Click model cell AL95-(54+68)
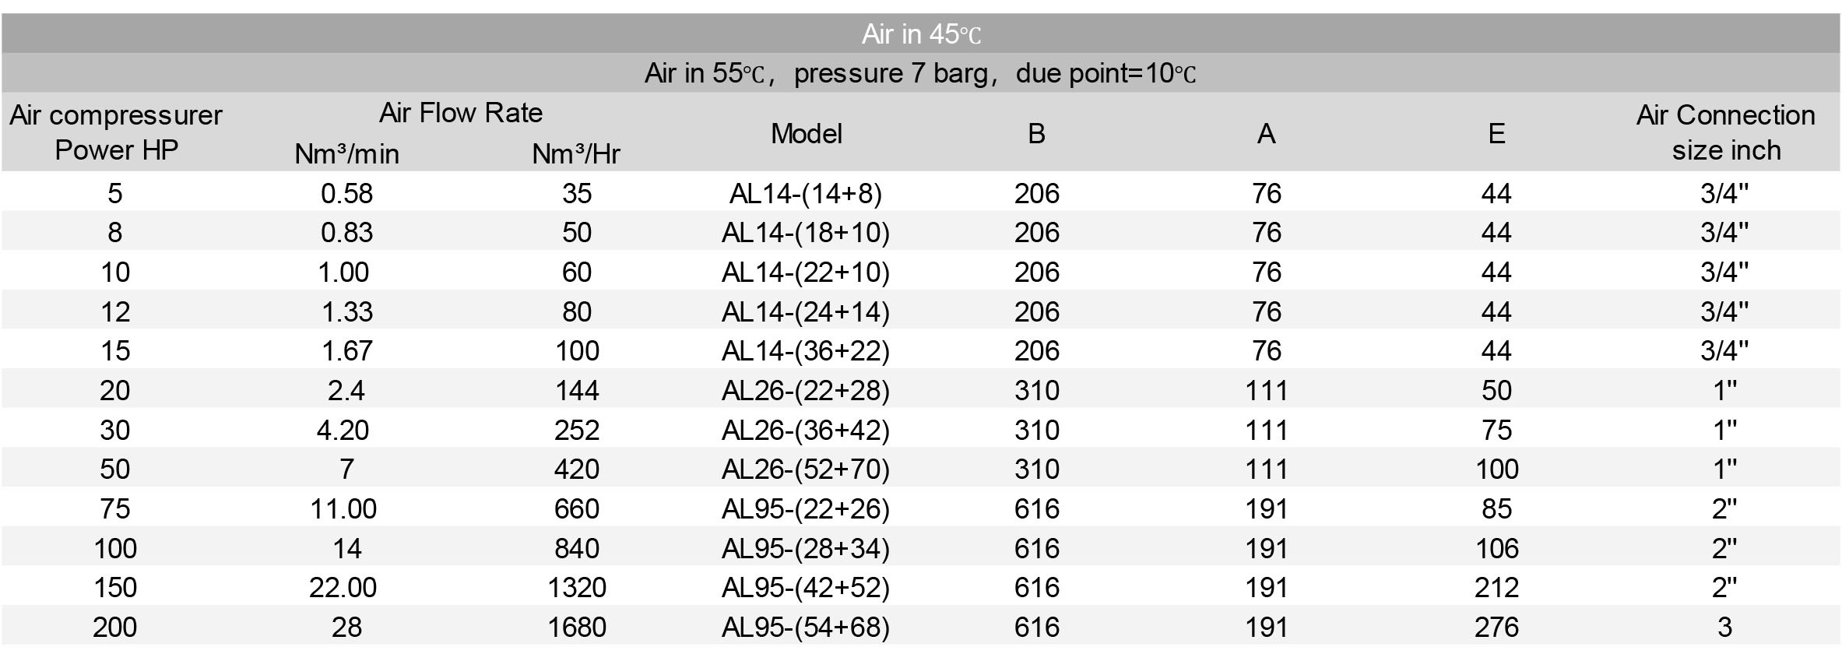Viewport: 1842px width, 647px height. click(806, 628)
